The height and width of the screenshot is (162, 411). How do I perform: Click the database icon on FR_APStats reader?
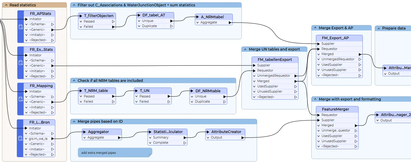(20, 27)
